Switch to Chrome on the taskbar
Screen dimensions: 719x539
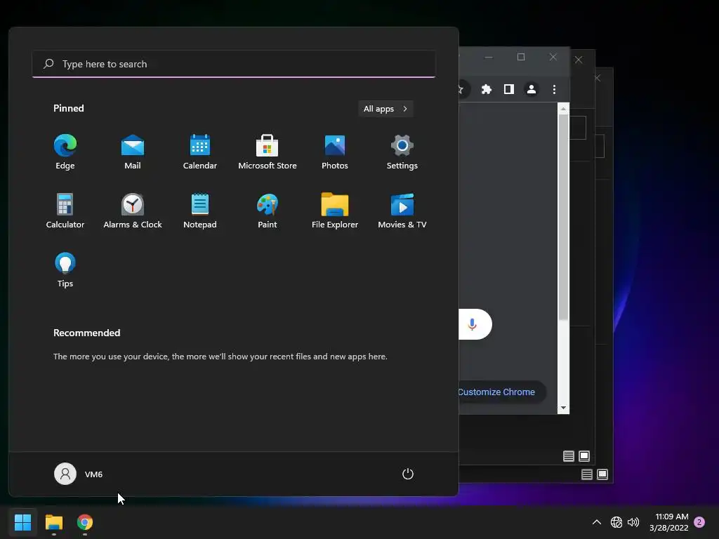click(85, 522)
